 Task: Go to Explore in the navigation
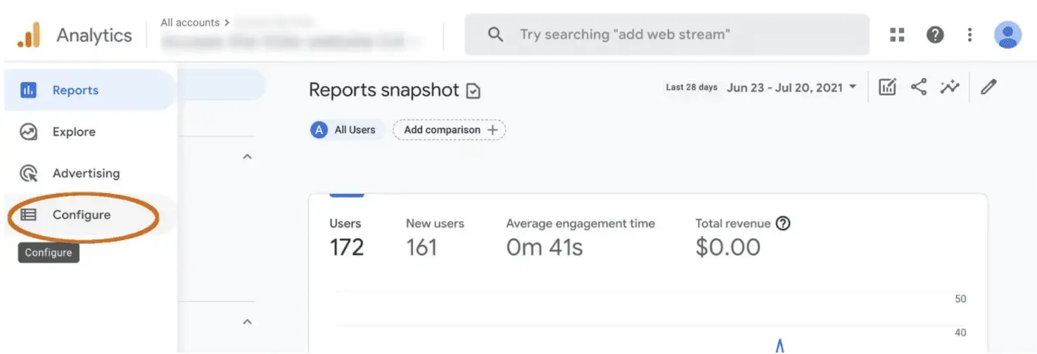73,132
